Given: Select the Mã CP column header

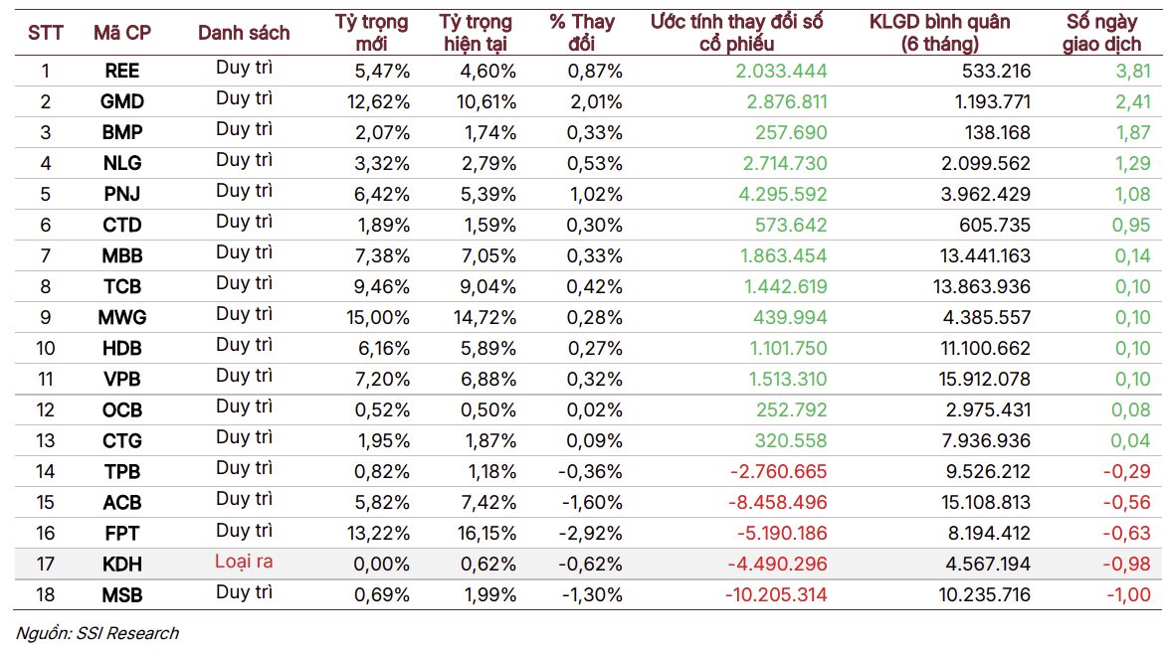Looking at the screenshot, I should (122, 33).
